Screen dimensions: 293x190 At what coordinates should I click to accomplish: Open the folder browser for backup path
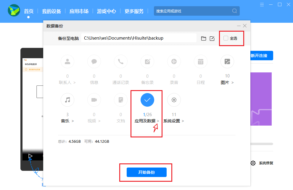203,38
